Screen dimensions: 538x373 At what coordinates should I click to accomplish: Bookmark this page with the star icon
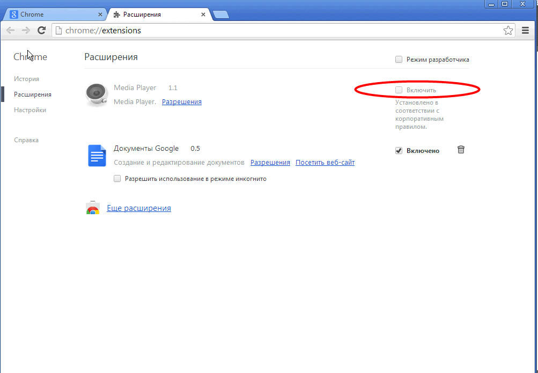coord(508,31)
